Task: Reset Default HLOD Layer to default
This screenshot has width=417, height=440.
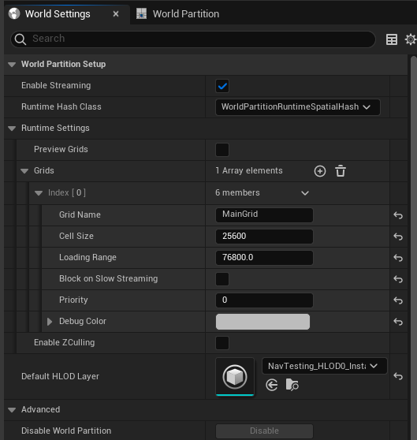Action: tap(398, 376)
